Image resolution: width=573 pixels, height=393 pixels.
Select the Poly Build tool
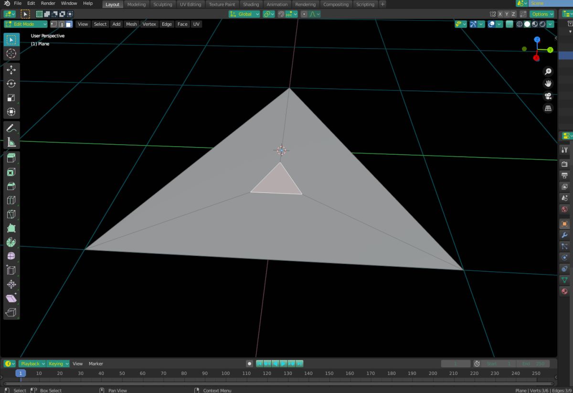click(11, 228)
